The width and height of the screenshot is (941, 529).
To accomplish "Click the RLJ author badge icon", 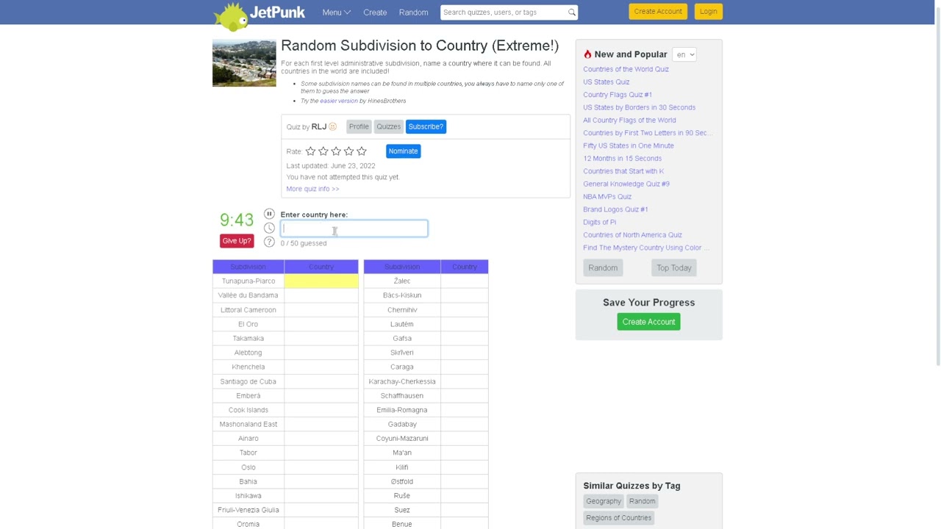I will coord(332,126).
